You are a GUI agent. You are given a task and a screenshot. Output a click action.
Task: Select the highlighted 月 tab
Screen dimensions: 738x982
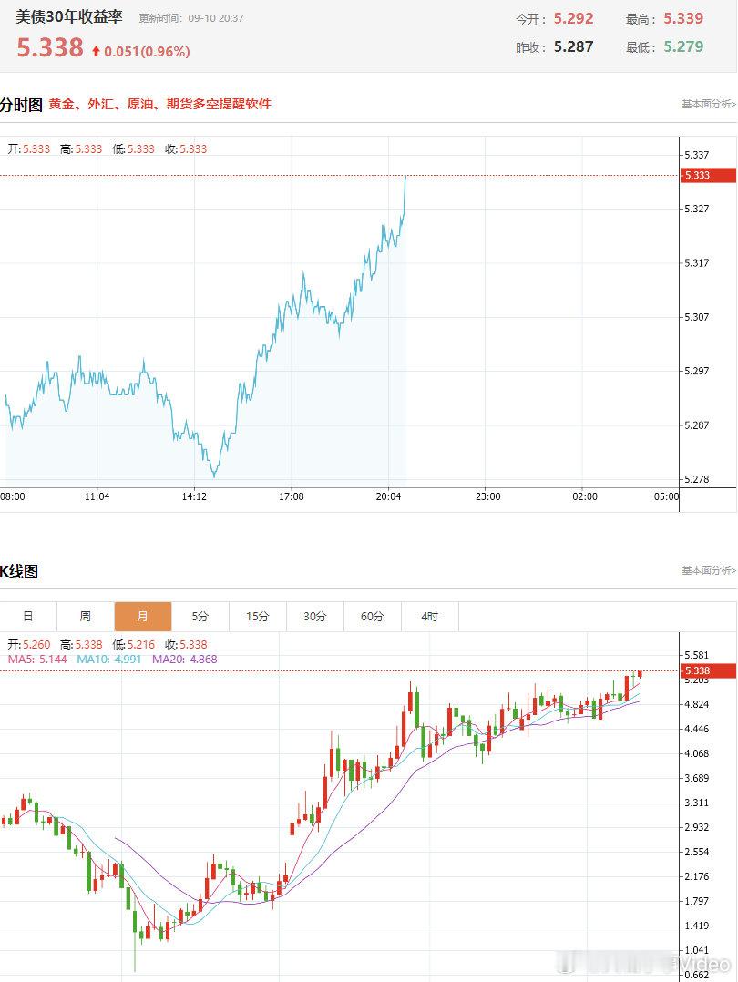click(x=143, y=616)
